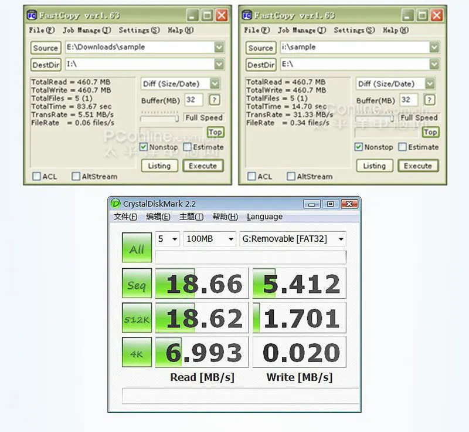This screenshot has width=469, height=432.
Task: Start the 512K benchmark in CrystalDiskMark
Action: coord(137,318)
